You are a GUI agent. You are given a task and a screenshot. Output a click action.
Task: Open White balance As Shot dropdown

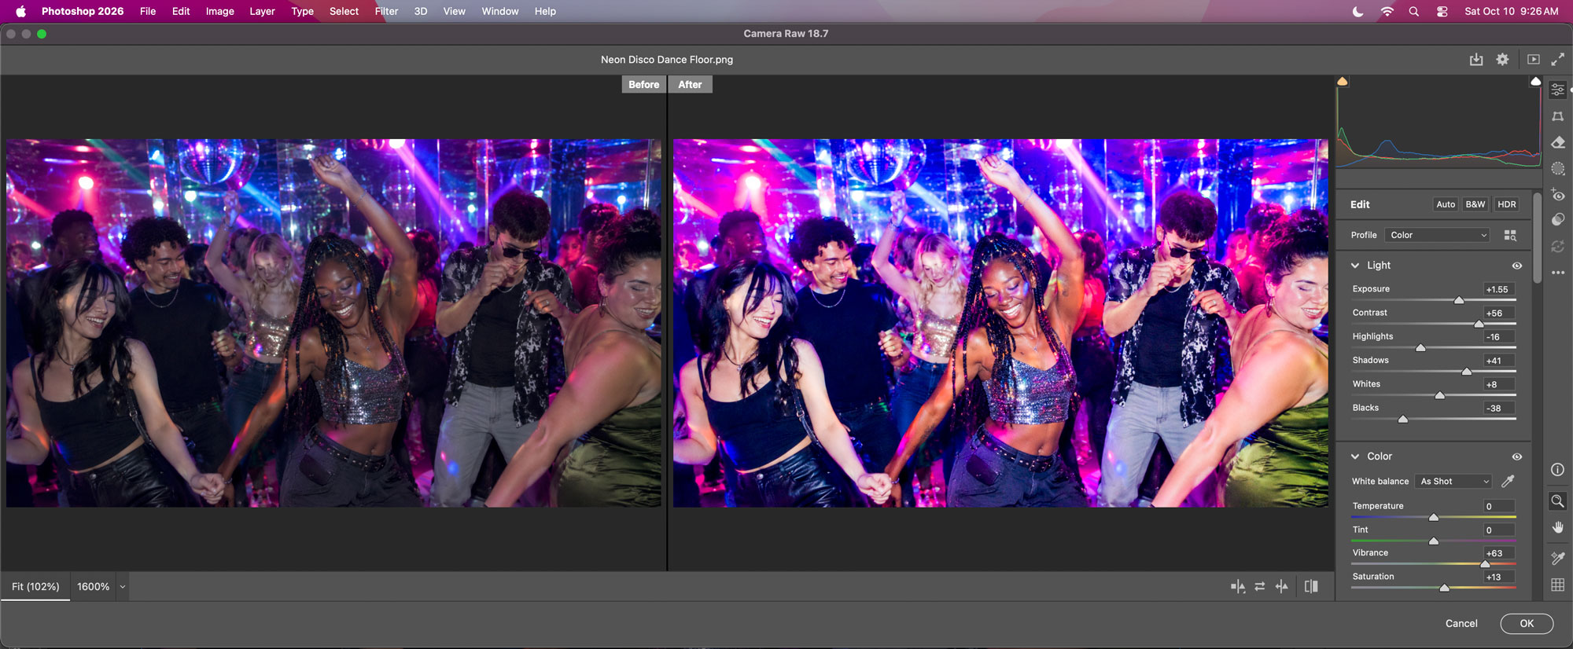click(x=1453, y=481)
